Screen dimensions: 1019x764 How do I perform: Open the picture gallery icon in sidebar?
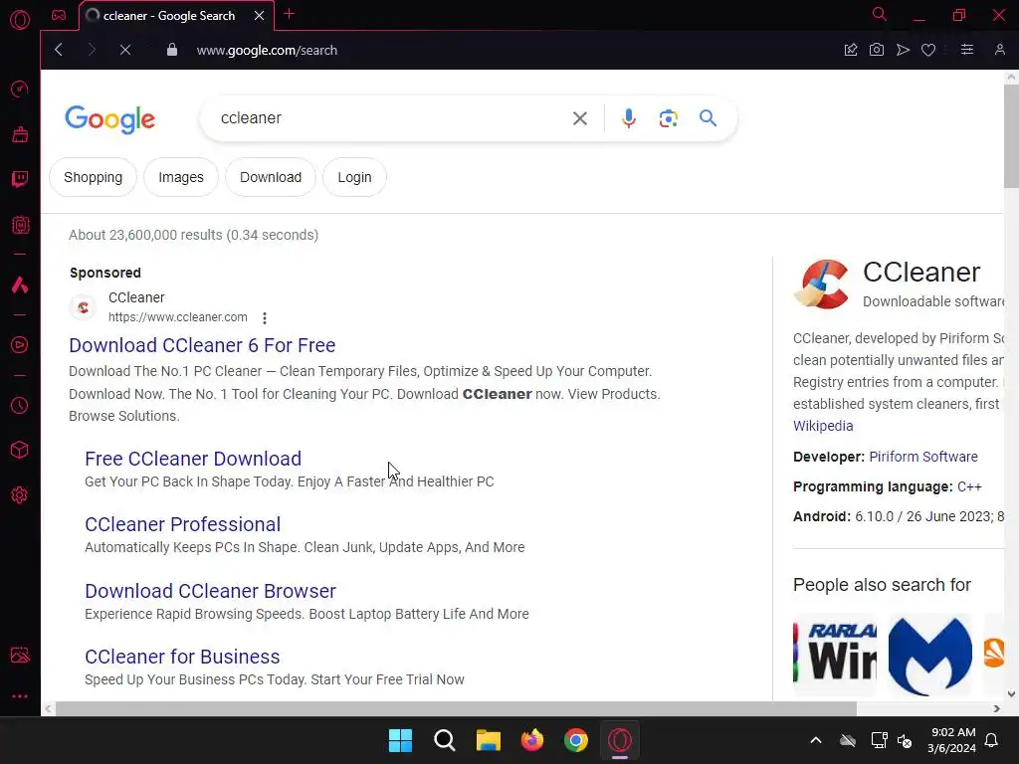pyautogui.click(x=20, y=655)
